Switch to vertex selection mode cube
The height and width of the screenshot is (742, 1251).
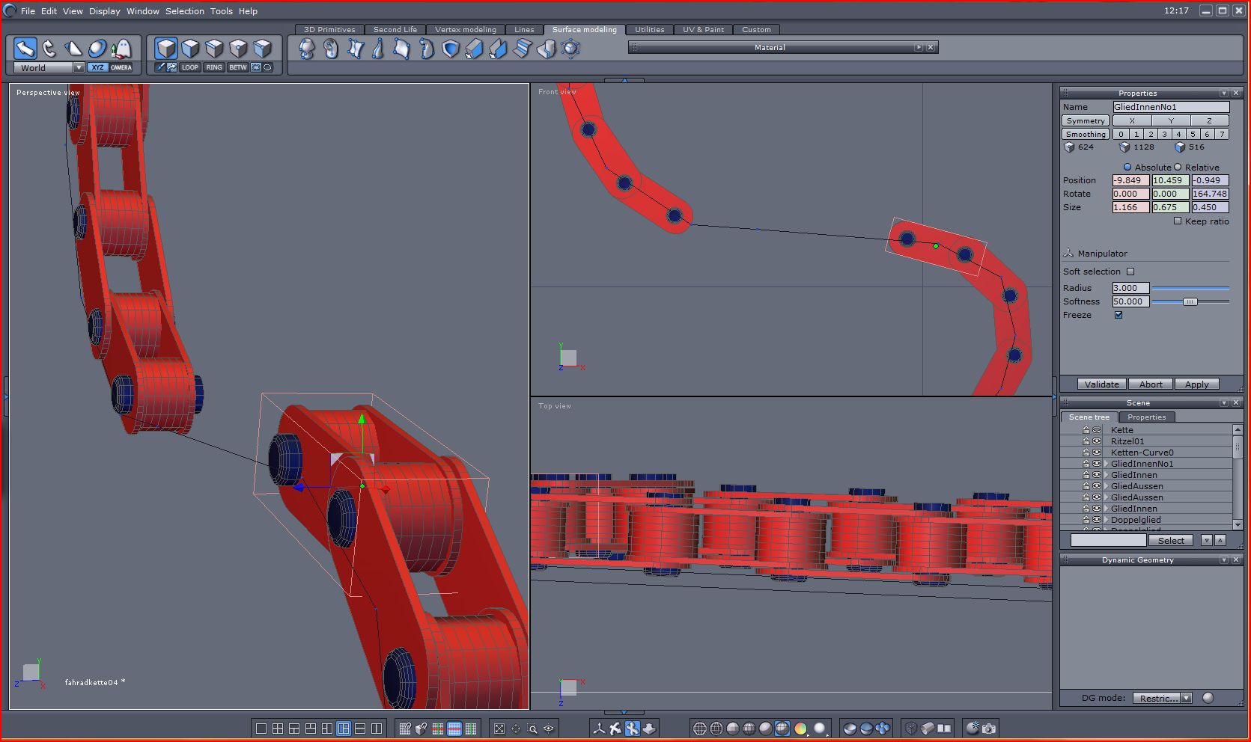point(238,49)
